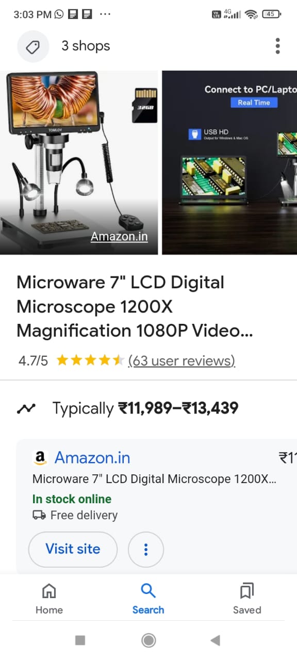Open the vertical dots menu beside Visit site
The image size is (297, 660).
[146, 550]
